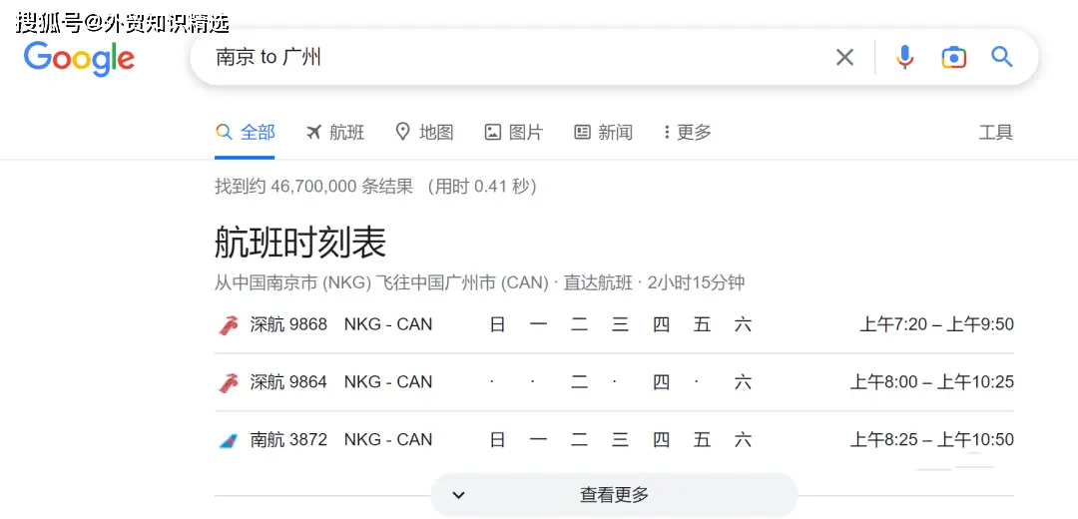Click NKG - CAN in the 深航 9868 row

pyautogui.click(x=388, y=324)
